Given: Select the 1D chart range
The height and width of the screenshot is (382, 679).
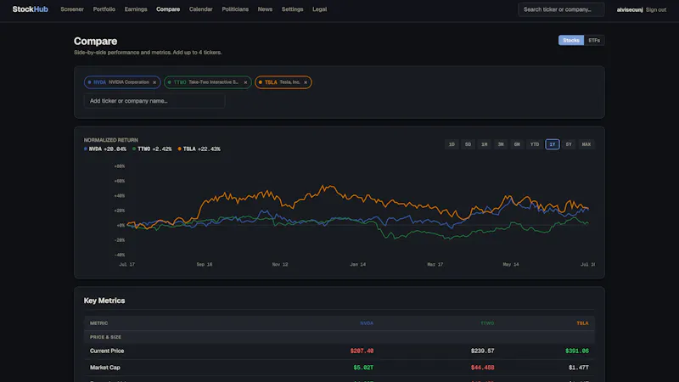Looking at the screenshot, I should coord(452,144).
